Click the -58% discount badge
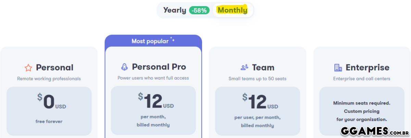411x138 pixels. (199, 10)
